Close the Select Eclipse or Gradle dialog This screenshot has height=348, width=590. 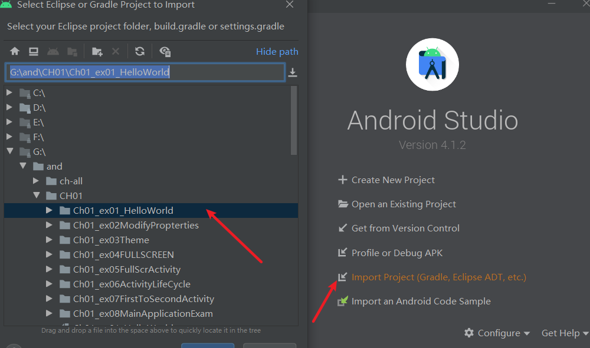tap(289, 5)
